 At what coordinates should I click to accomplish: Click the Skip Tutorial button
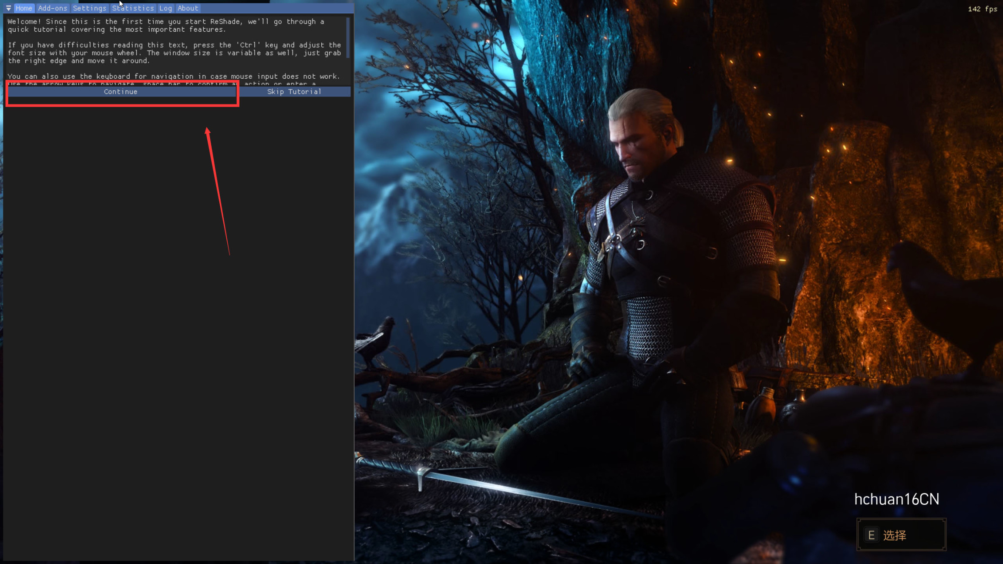(x=294, y=91)
